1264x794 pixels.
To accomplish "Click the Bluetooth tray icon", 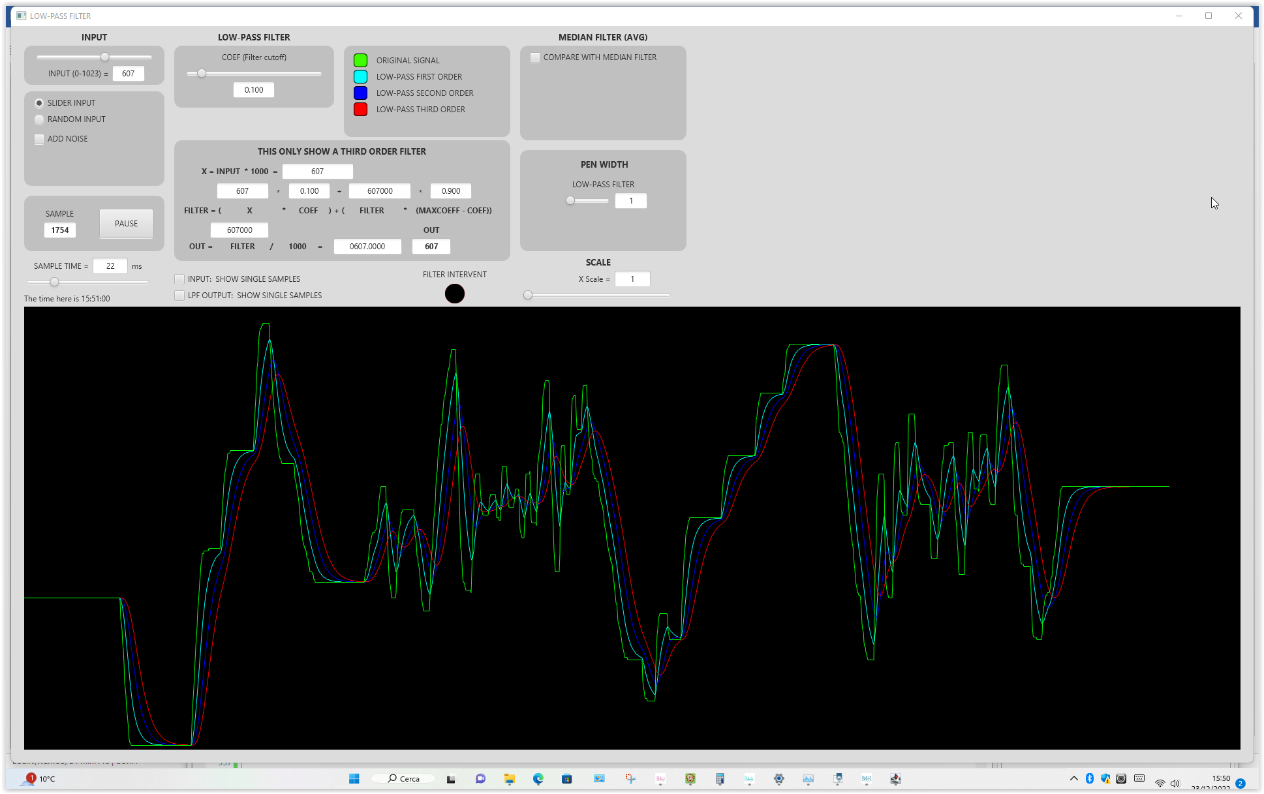I will (x=1089, y=778).
